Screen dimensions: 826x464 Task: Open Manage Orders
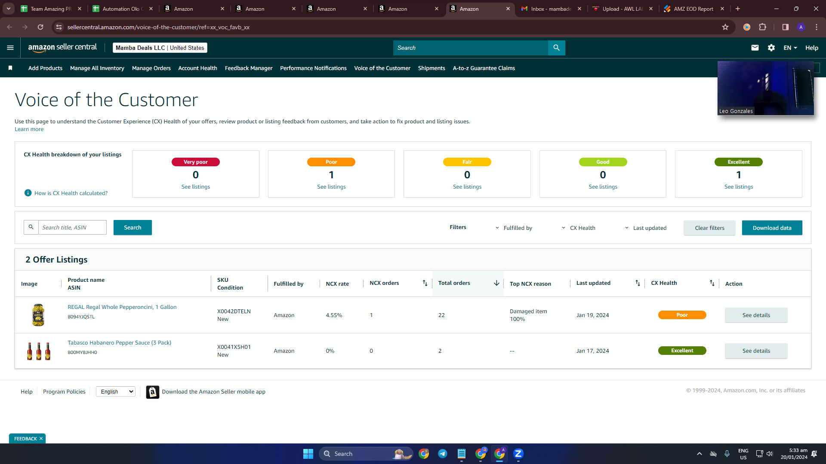point(151,68)
